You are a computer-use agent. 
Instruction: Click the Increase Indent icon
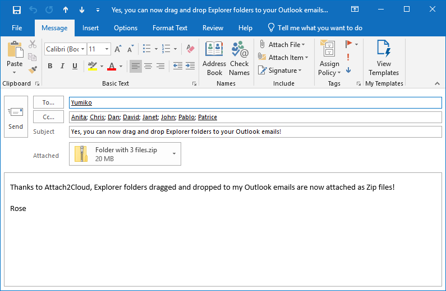(190, 66)
